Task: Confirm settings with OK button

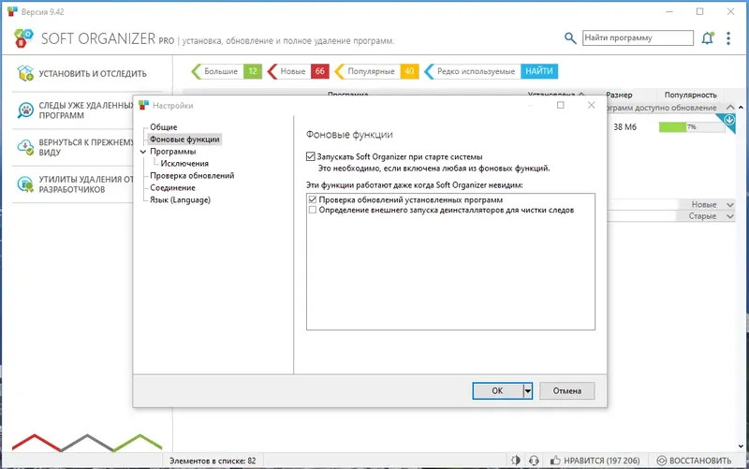Action: (497, 390)
